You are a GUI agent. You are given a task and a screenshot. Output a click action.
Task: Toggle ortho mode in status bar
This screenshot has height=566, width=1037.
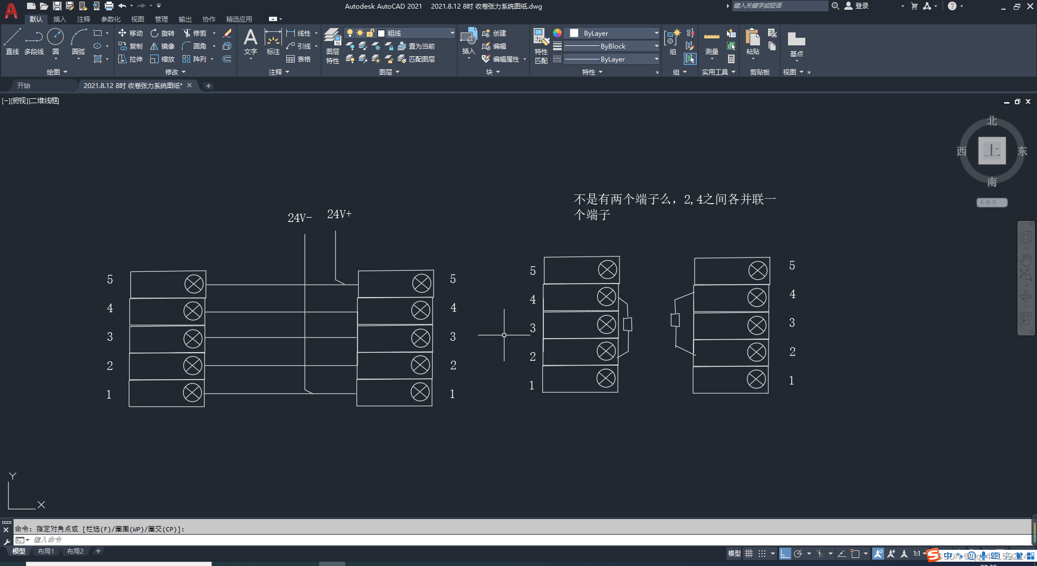(786, 554)
